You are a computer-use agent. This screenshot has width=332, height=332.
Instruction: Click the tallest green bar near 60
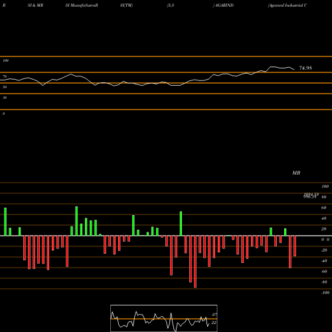tap(76, 221)
